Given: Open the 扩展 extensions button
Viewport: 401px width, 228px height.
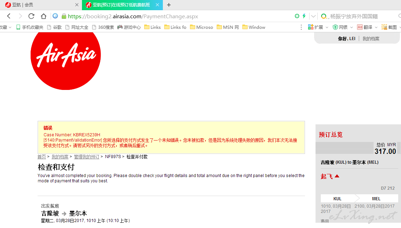Looking at the screenshot, I should pyautogui.click(x=316, y=27).
